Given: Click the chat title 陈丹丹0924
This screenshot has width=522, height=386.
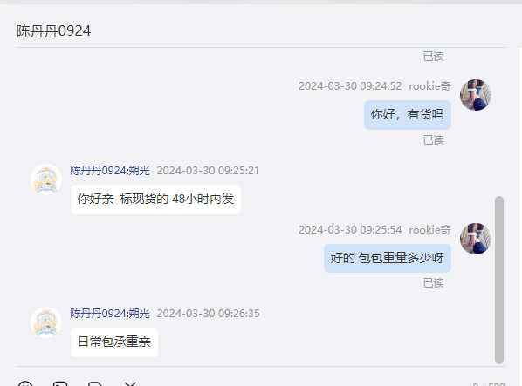Looking at the screenshot, I should pyautogui.click(x=53, y=31).
